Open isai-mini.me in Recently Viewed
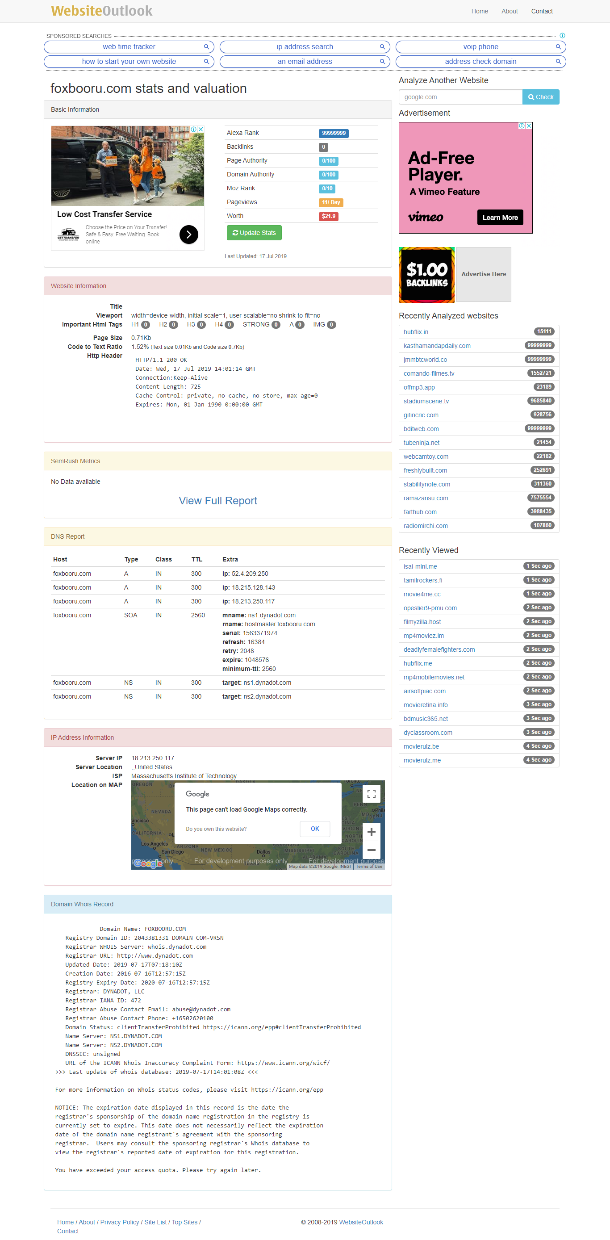Image resolution: width=610 pixels, height=1240 pixels. (420, 566)
